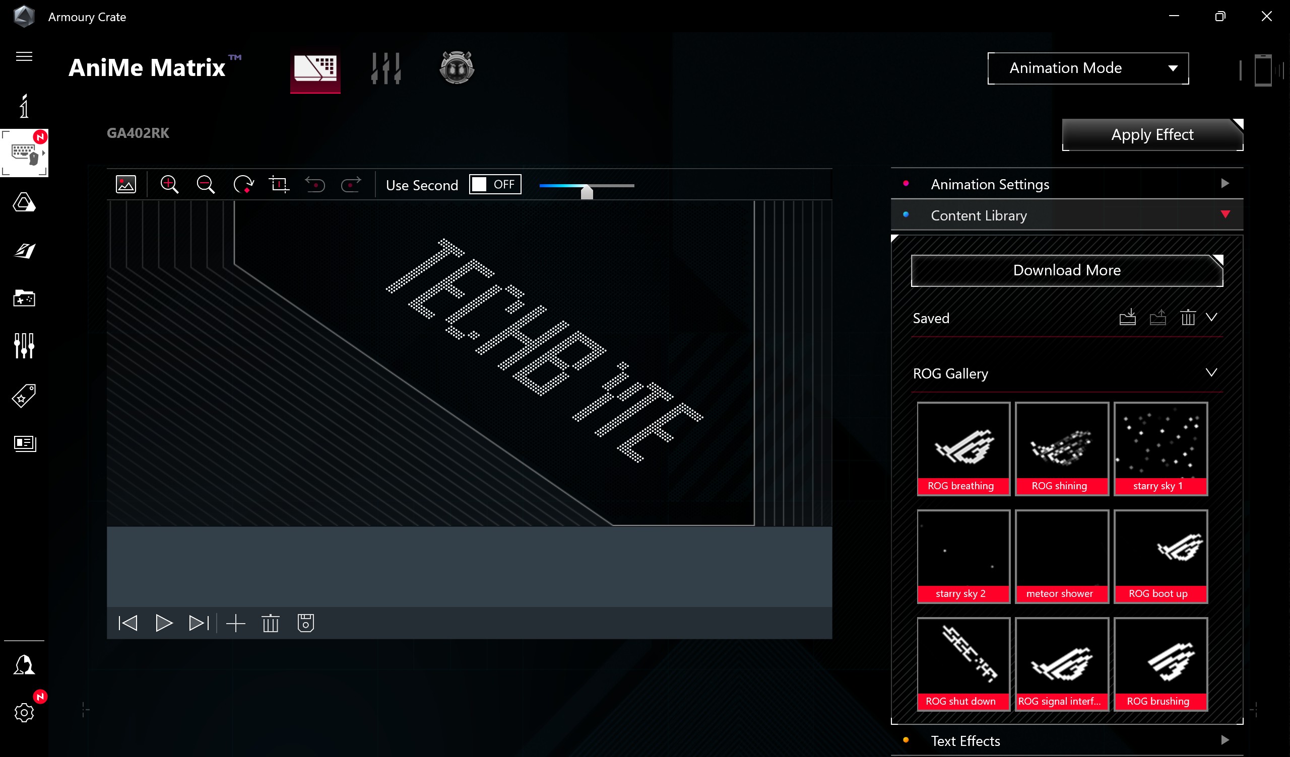Screen dimensions: 1290x757
Task: Open Game Library sidebar icon
Action: tap(24, 298)
